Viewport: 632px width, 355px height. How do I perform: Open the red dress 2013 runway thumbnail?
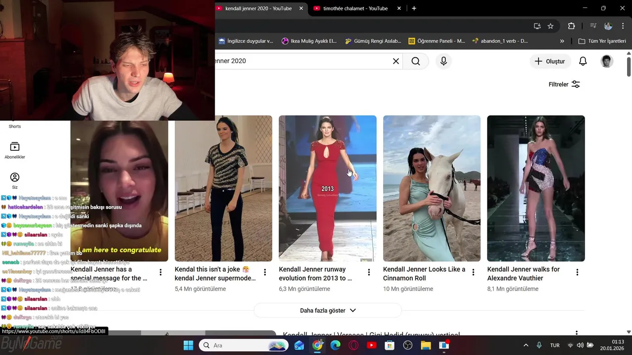327,188
